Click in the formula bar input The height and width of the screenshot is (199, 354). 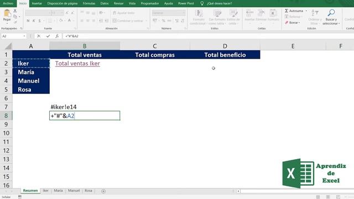(208, 36)
